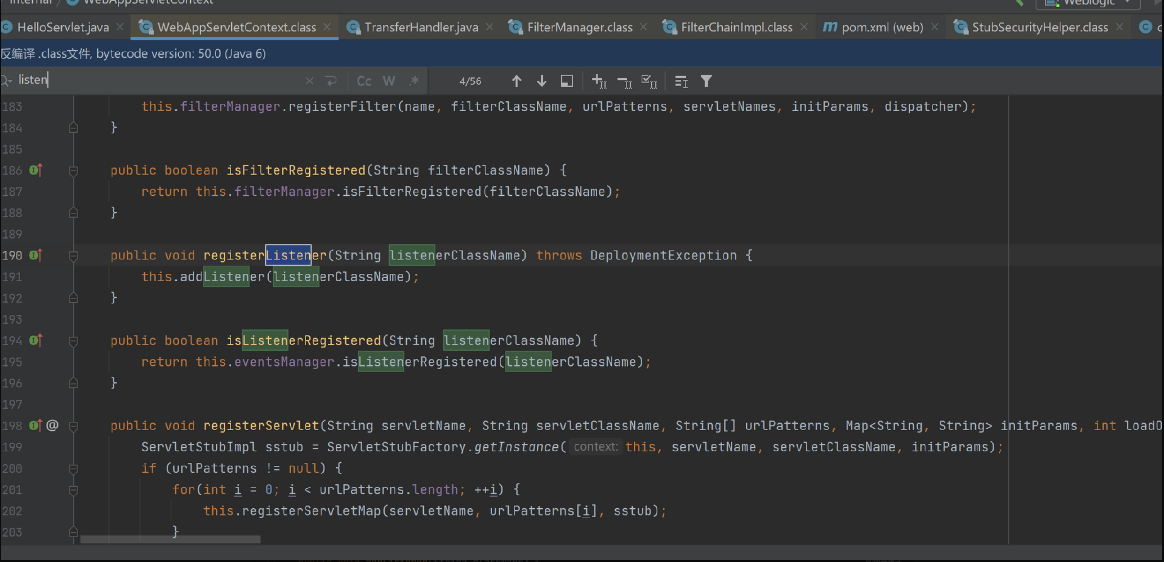Click Add Selection for Next Occurrence icon
Image resolution: width=1164 pixels, height=562 pixels.
click(599, 81)
